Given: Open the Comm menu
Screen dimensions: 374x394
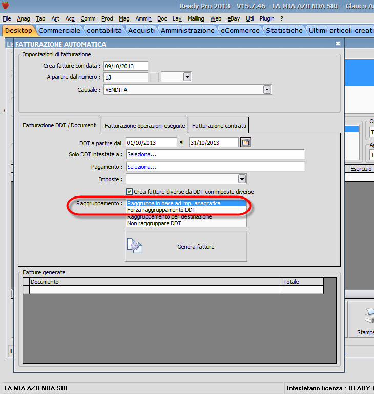Looking at the screenshot, I should [88, 18].
